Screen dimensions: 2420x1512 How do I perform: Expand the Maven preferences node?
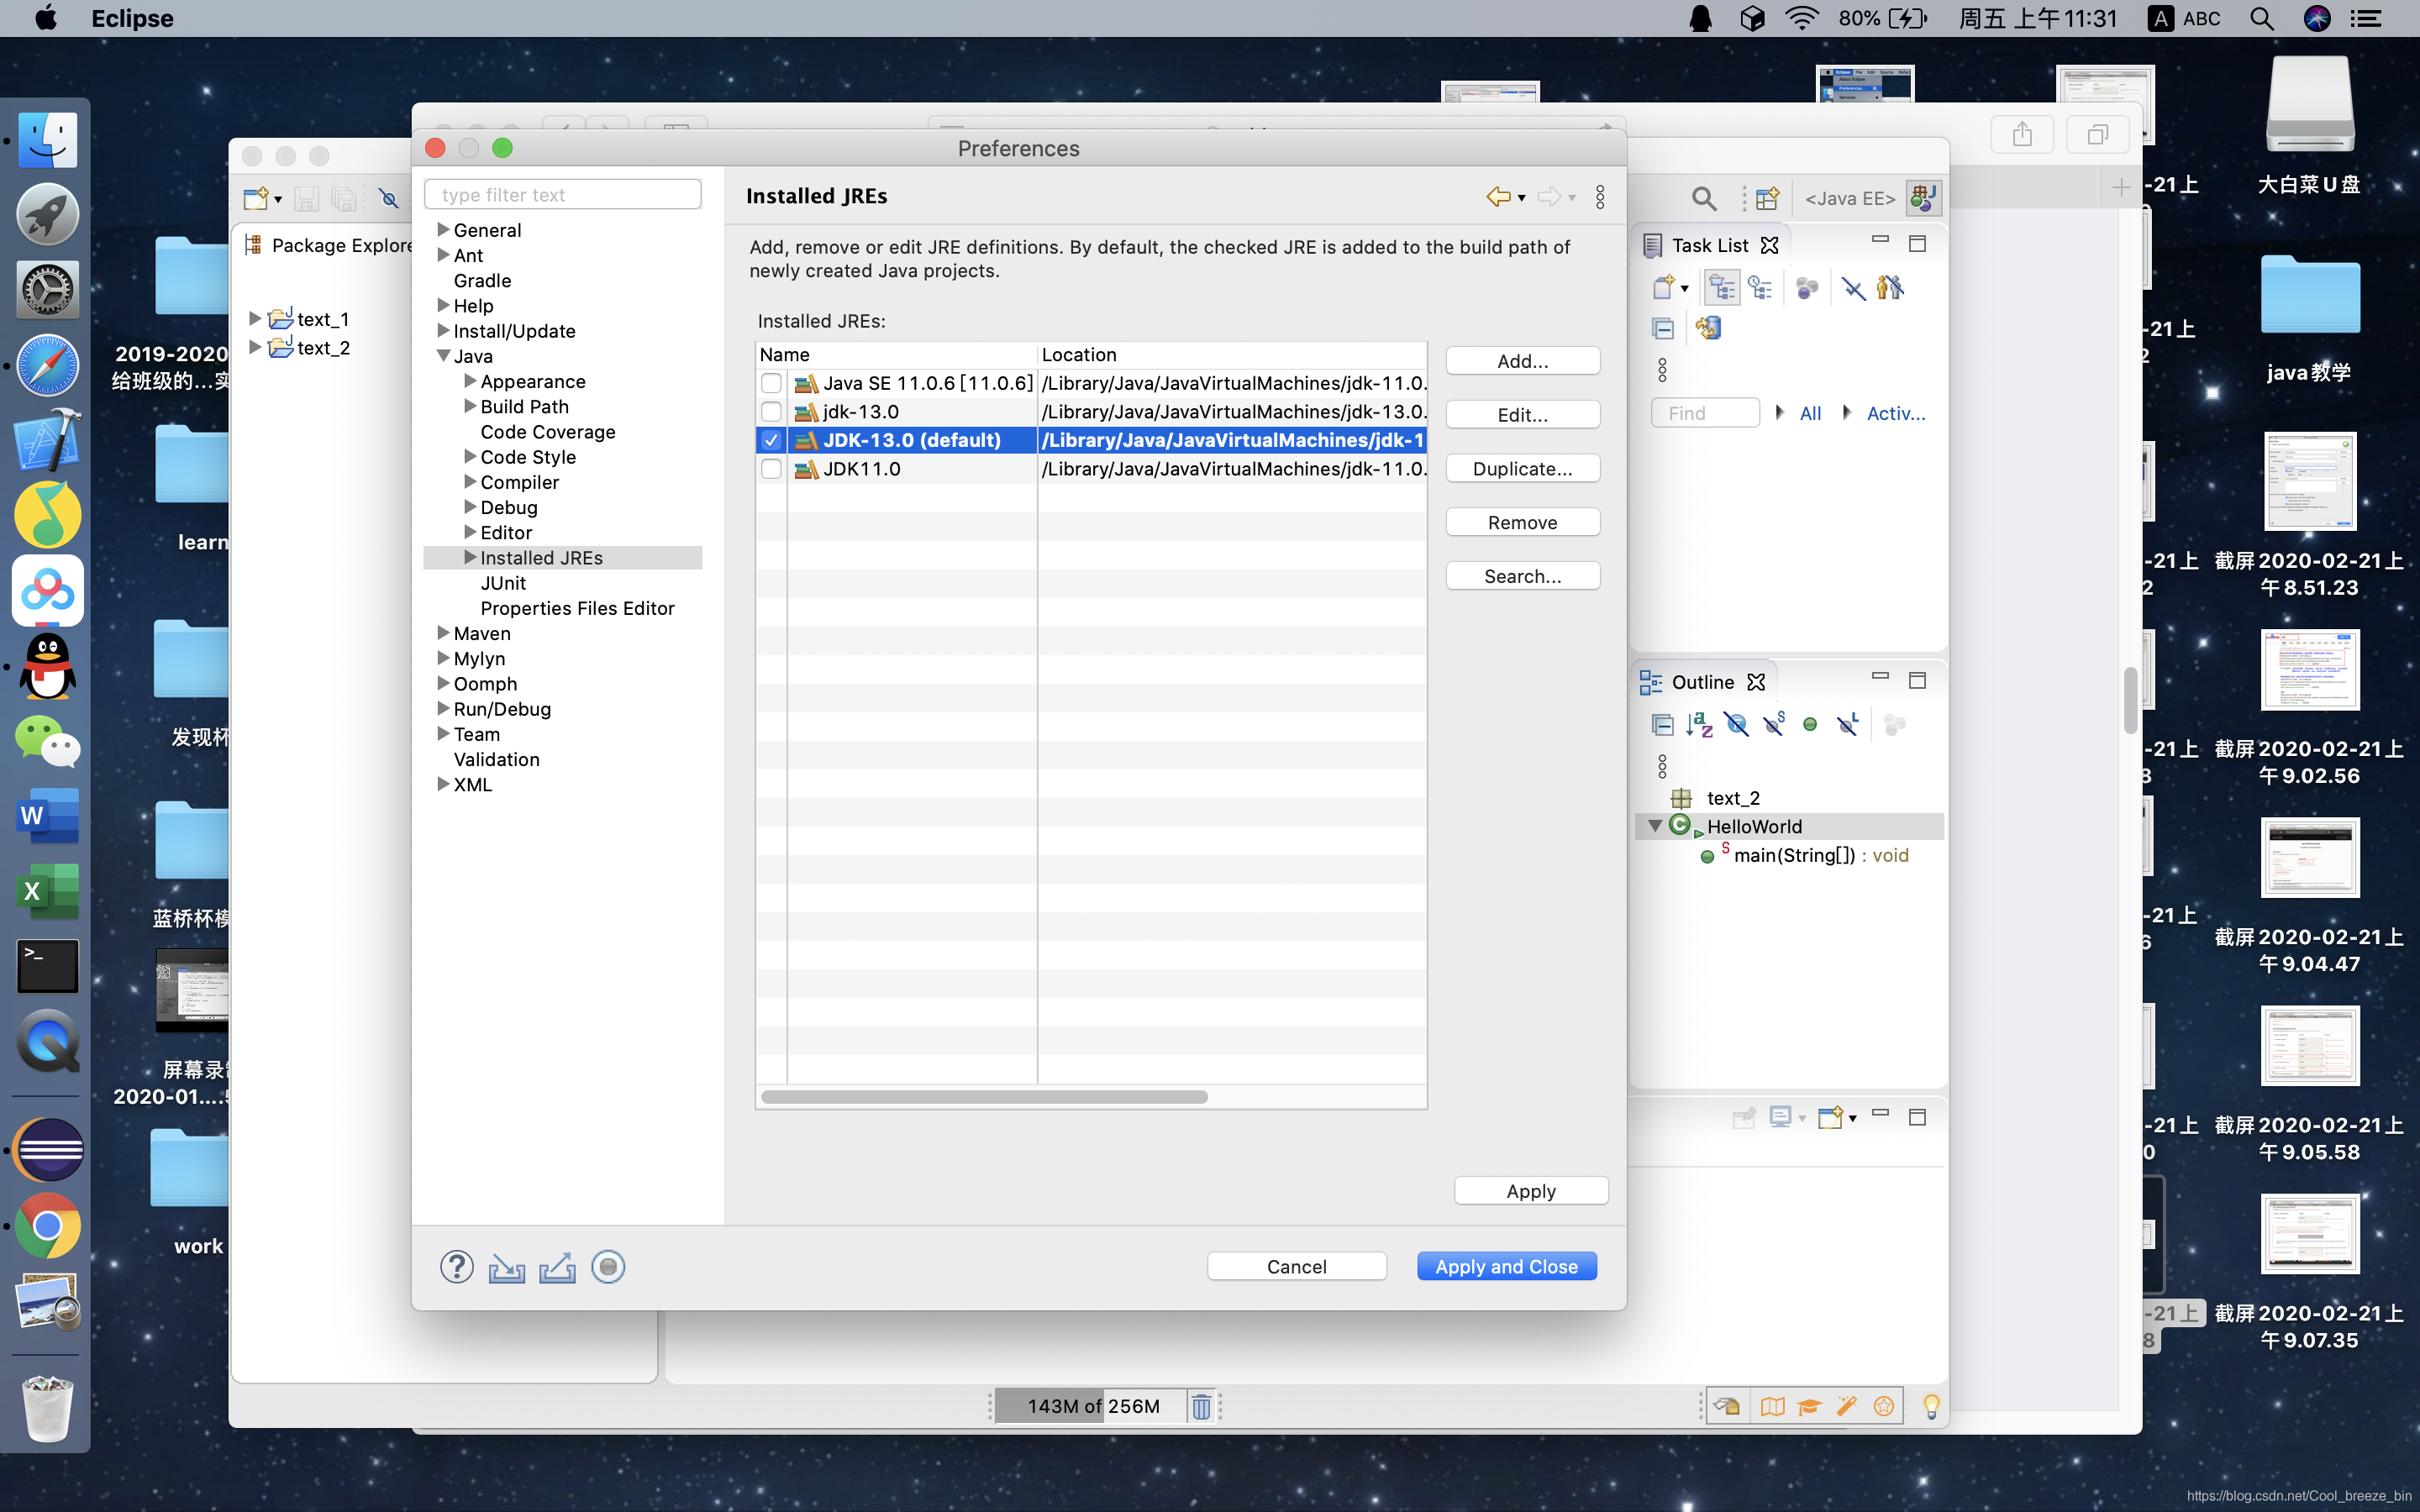[x=442, y=633]
